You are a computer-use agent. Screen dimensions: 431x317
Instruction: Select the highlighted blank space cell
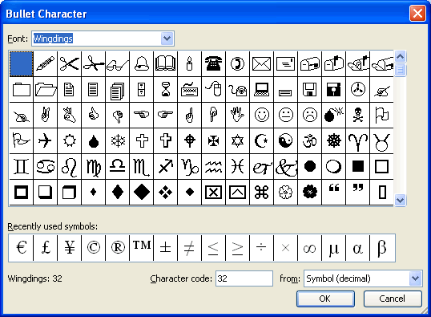click(22, 63)
